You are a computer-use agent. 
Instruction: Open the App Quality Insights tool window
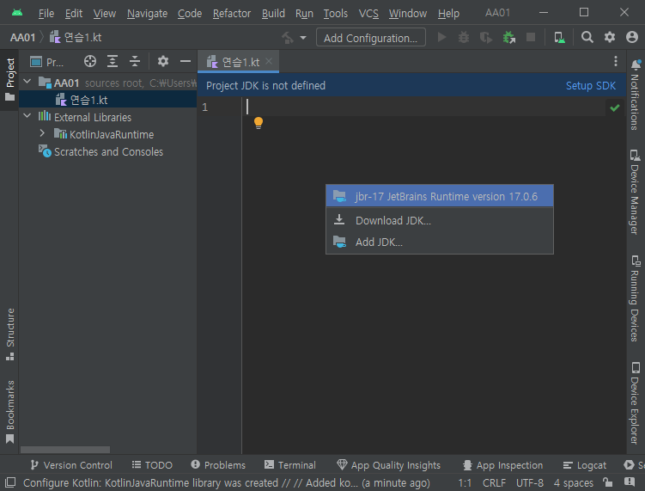point(388,465)
